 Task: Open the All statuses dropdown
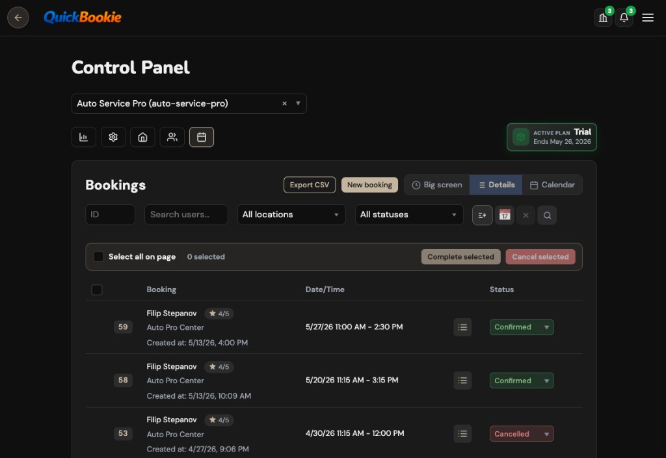[409, 215]
